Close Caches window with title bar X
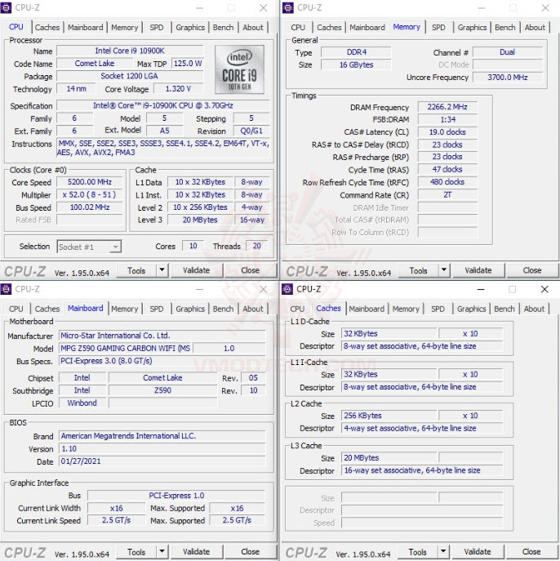 pyautogui.click(x=544, y=289)
